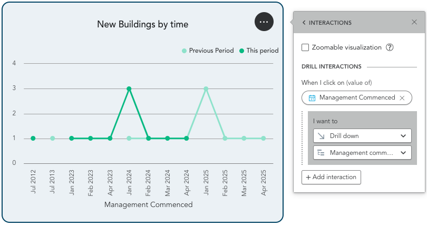Click the Jul 2012 axis label
Image resolution: width=427 pixels, height=226 pixels.
pyautogui.click(x=33, y=182)
